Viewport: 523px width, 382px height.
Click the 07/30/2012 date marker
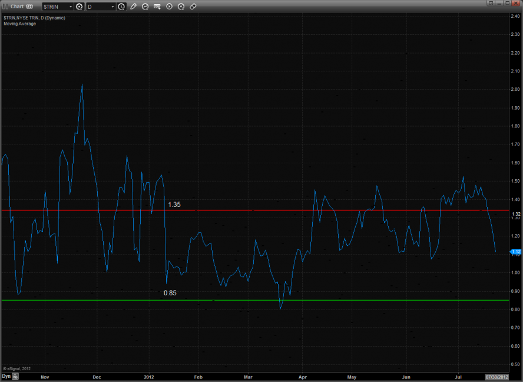coord(495,376)
